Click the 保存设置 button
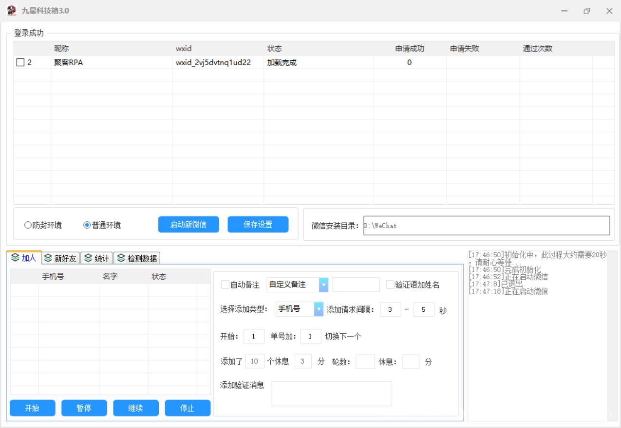This screenshot has height=428, width=621. coord(258,224)
